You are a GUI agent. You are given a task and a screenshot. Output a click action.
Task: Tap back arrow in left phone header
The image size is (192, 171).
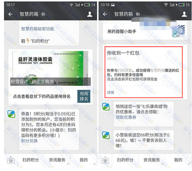coord(11,14)
